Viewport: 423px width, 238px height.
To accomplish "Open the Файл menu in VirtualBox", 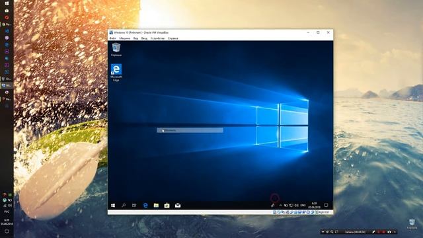I will point(113,38).
